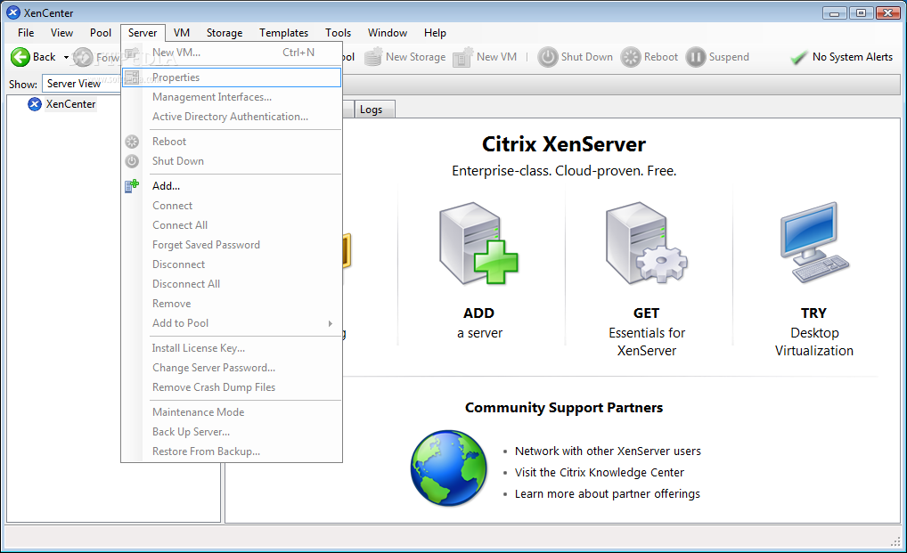
Task: Click the New Storage toolbar icon
Action: click(373, 57)
